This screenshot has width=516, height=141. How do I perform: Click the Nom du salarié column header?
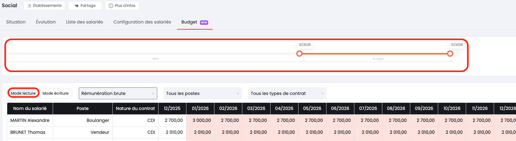[x=30, y=108]
